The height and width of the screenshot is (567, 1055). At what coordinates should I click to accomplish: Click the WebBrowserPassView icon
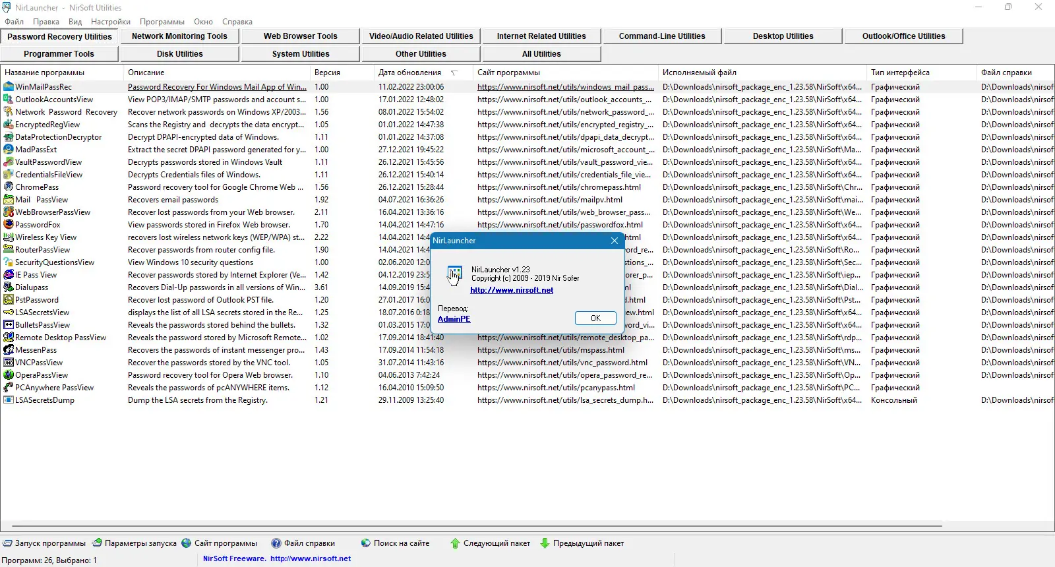[9, 212]
